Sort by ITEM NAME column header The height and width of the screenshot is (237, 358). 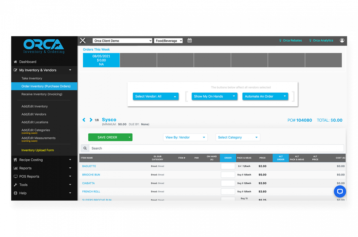point(87,158)
